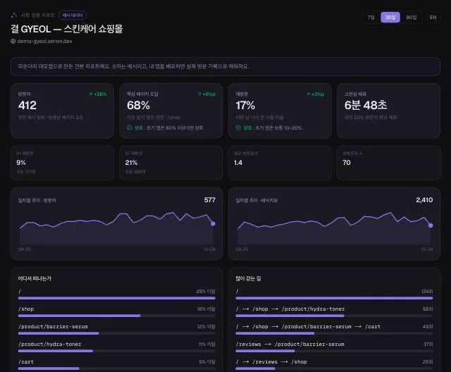The height and width of the screenshot is (372, 451).
Task: Click the 10-24 label on the 2,410 chart
Action: coord(427,249)
